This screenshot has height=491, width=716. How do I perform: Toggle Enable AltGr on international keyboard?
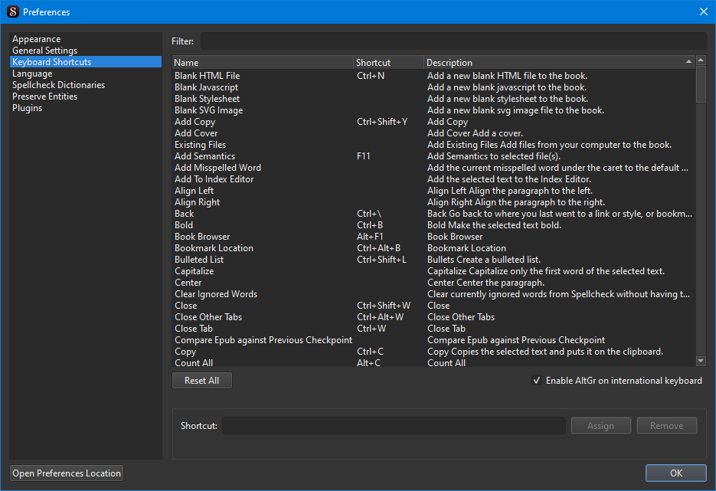[x=537, y=381]
